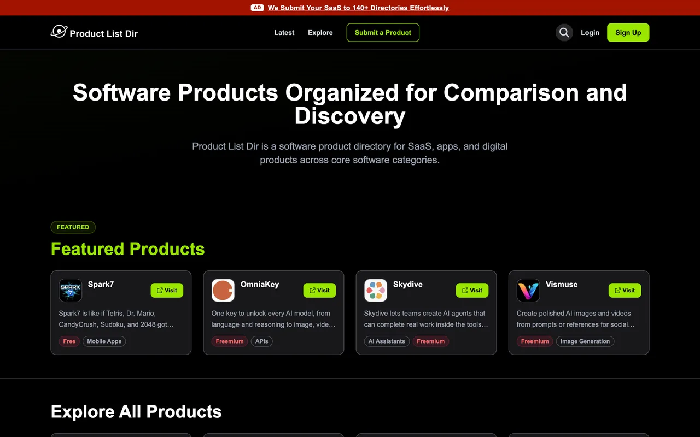Screen dimensions: 700x437
Task: Click the Featured Products heading
Action: click(x=128, y=249)
